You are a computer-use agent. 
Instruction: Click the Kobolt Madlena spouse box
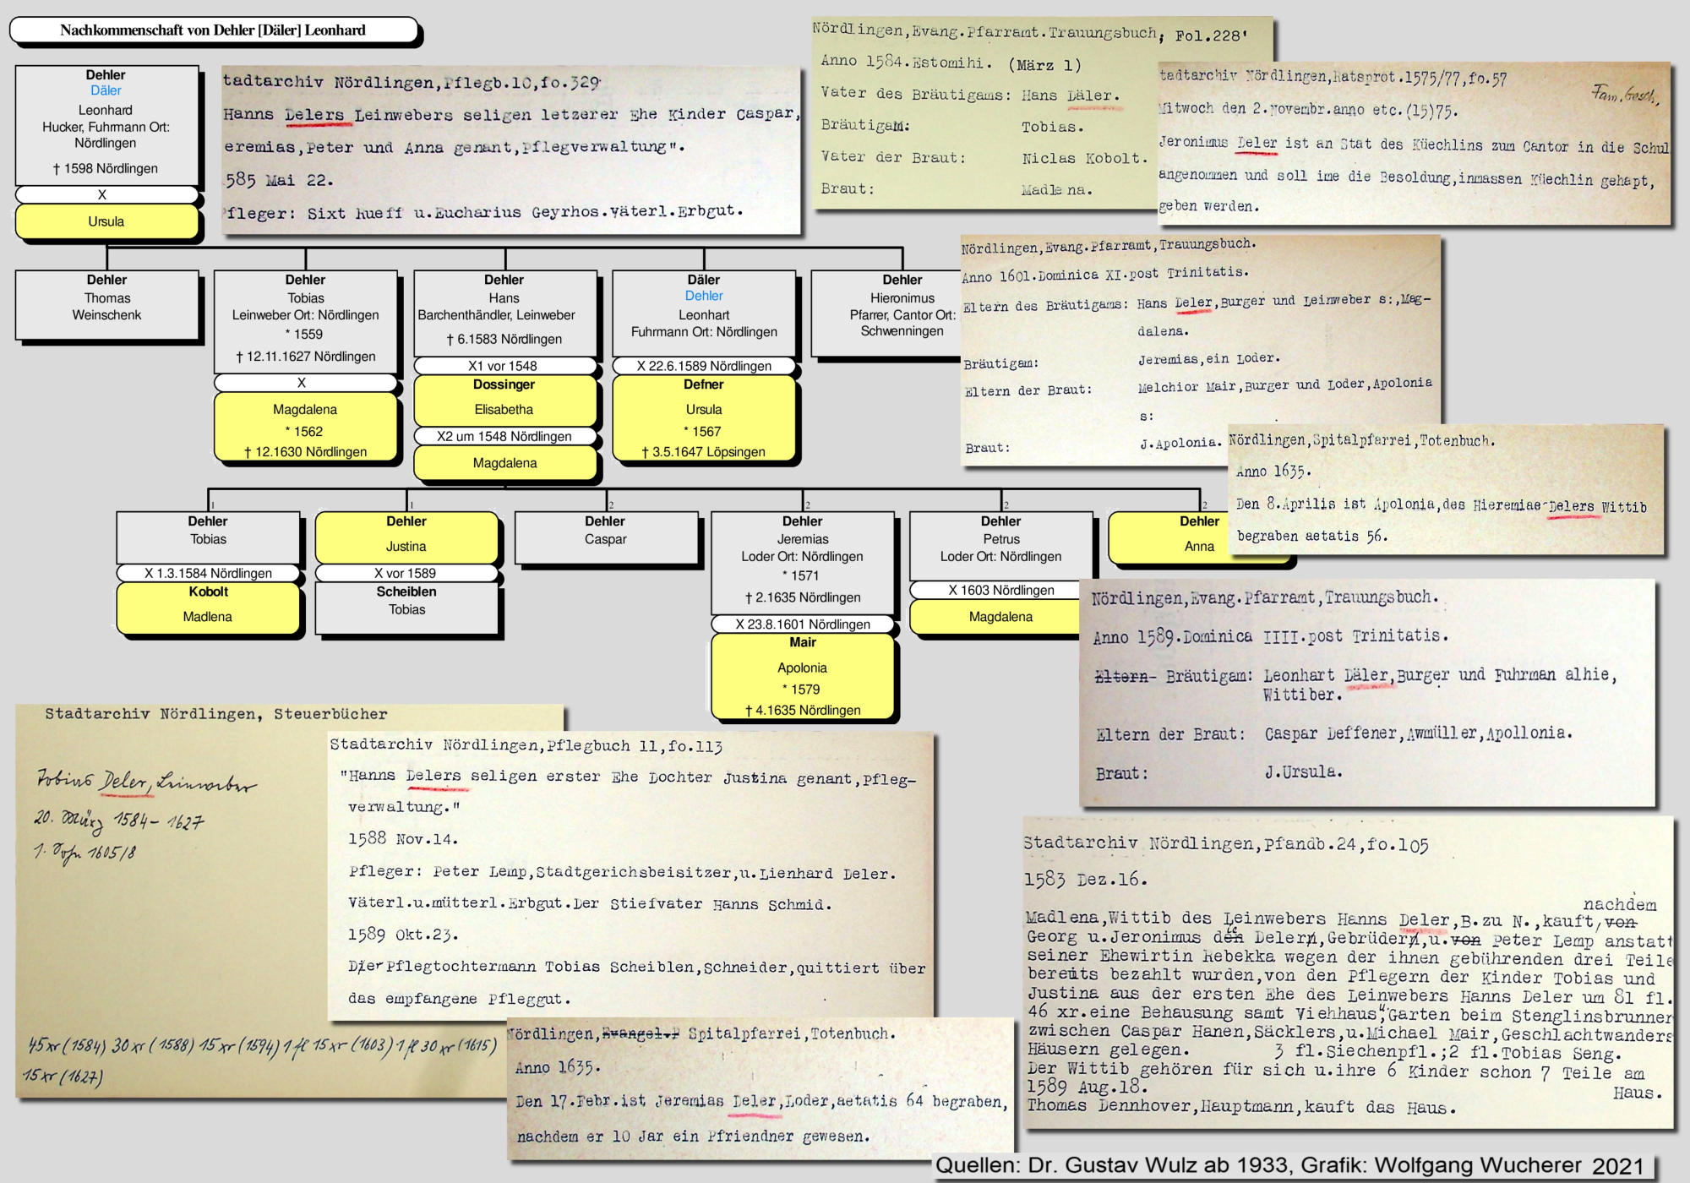(x=208, y=607)
